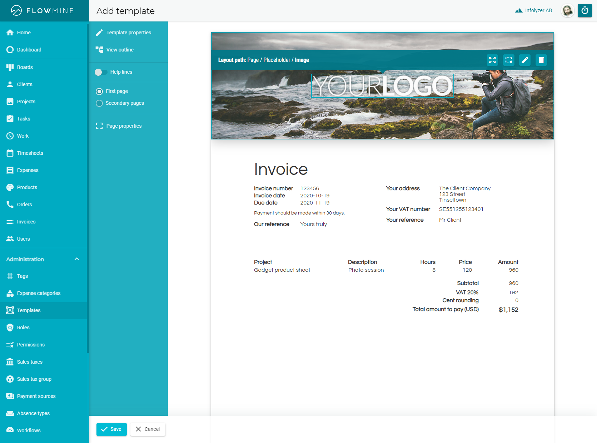Go to Sales tax group

click(x=44, y=379)
